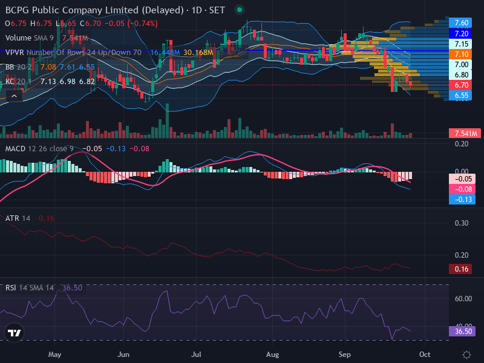Click the Jul label on time axis
This screenshot has height=363, width=484.
pyautogui.click(x=196, y=355)
